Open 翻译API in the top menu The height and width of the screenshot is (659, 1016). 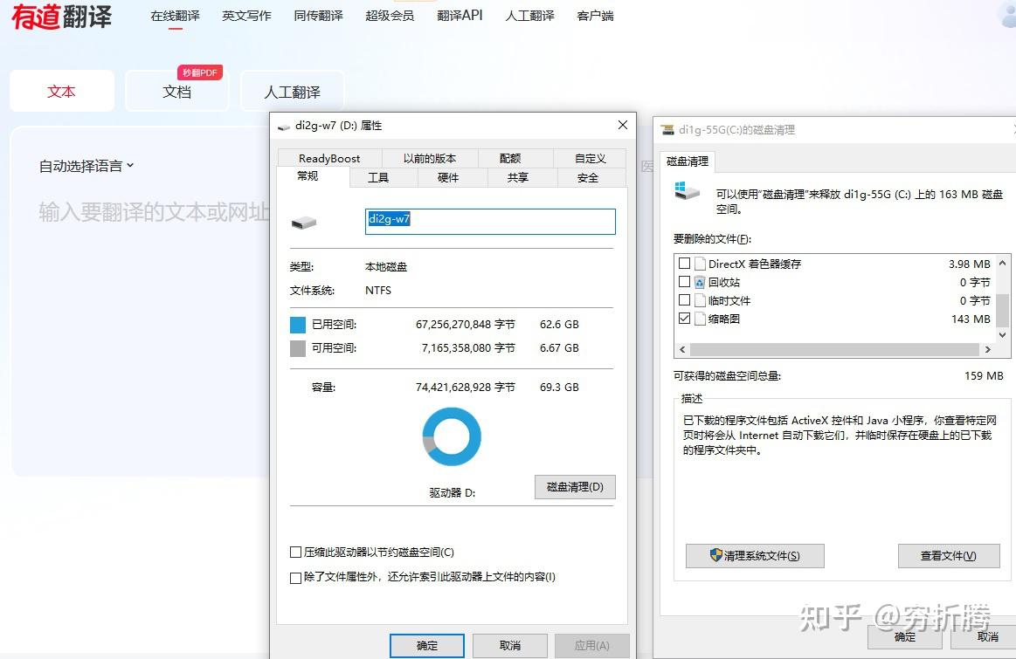coord(460,16)
